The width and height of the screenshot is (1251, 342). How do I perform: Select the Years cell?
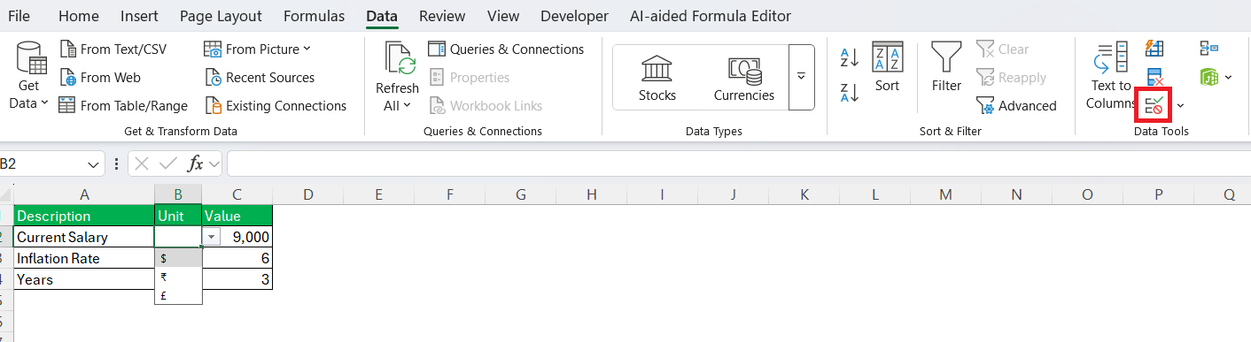(84, 279)
